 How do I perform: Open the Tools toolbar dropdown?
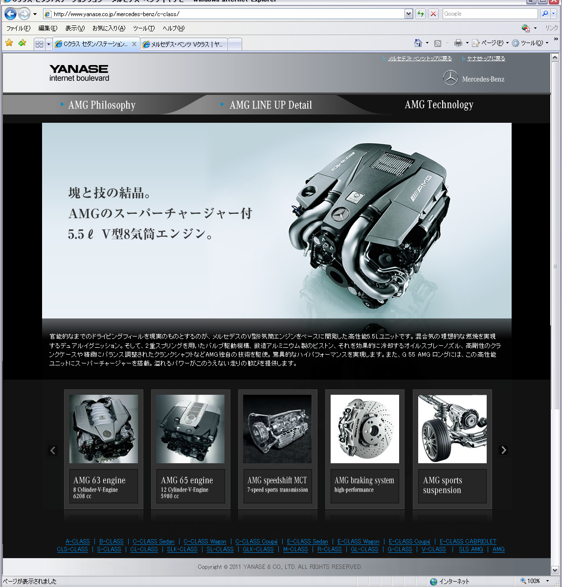point(531,43)
